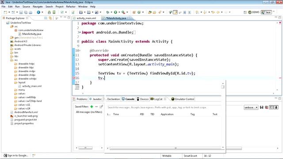Click the Open Perspective icon
Image resolution: width=283 pixels, height=159 pixels.
(x=245, y=12)
